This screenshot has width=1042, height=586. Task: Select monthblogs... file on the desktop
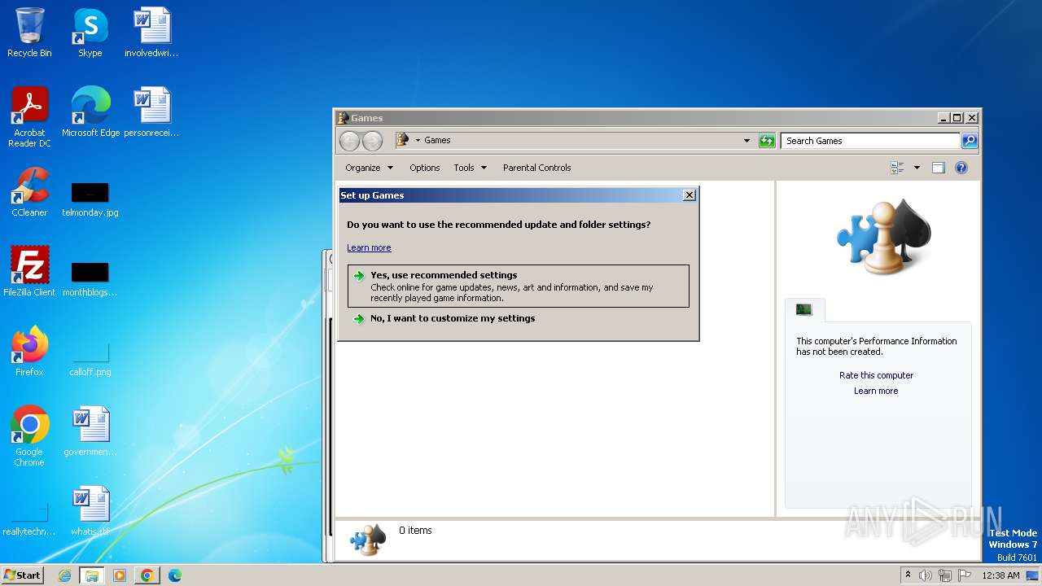click(x=90, y=279)
